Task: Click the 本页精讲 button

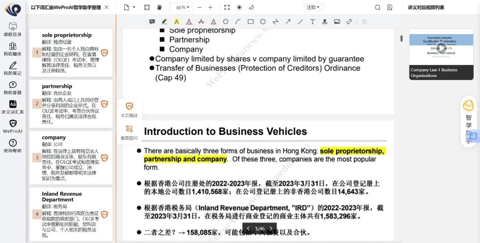Action: (129, 110)
